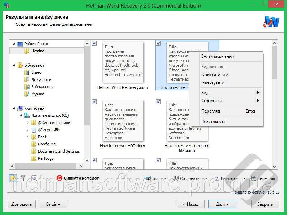Click the Комп'ютер computer icon
287x215 pixels.
tap(20, 108)
